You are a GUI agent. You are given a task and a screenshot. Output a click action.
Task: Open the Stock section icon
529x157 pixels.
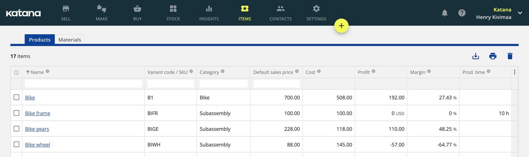coord(173,9)
